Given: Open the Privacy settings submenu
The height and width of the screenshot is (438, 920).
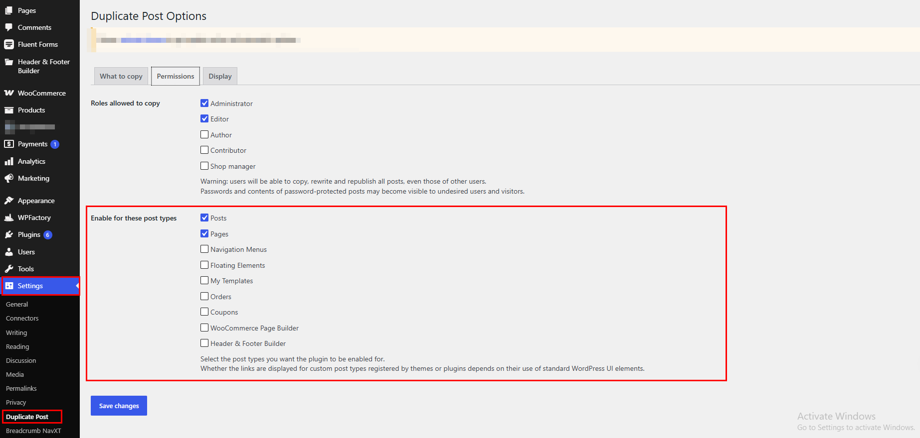Looking at the screenshot, I should pos(16,402).
